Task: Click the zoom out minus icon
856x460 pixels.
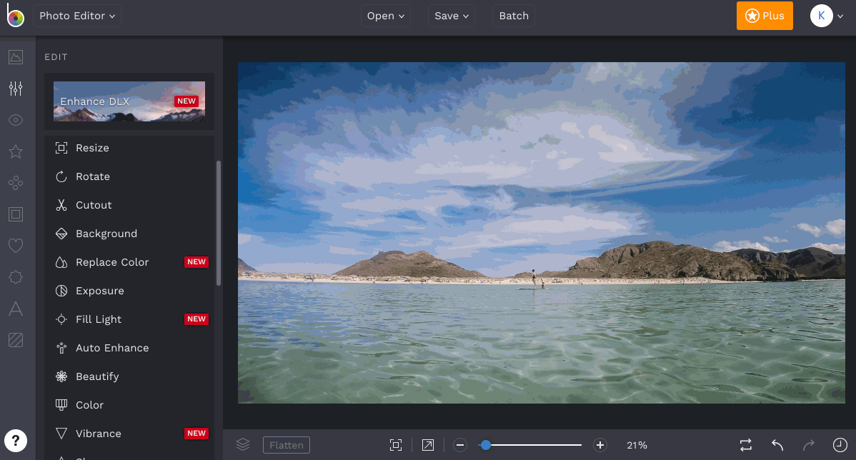Action: tap(459, 445)
